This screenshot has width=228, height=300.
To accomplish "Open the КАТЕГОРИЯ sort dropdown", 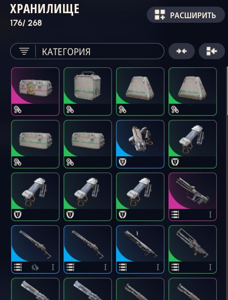I will point(87,51).
